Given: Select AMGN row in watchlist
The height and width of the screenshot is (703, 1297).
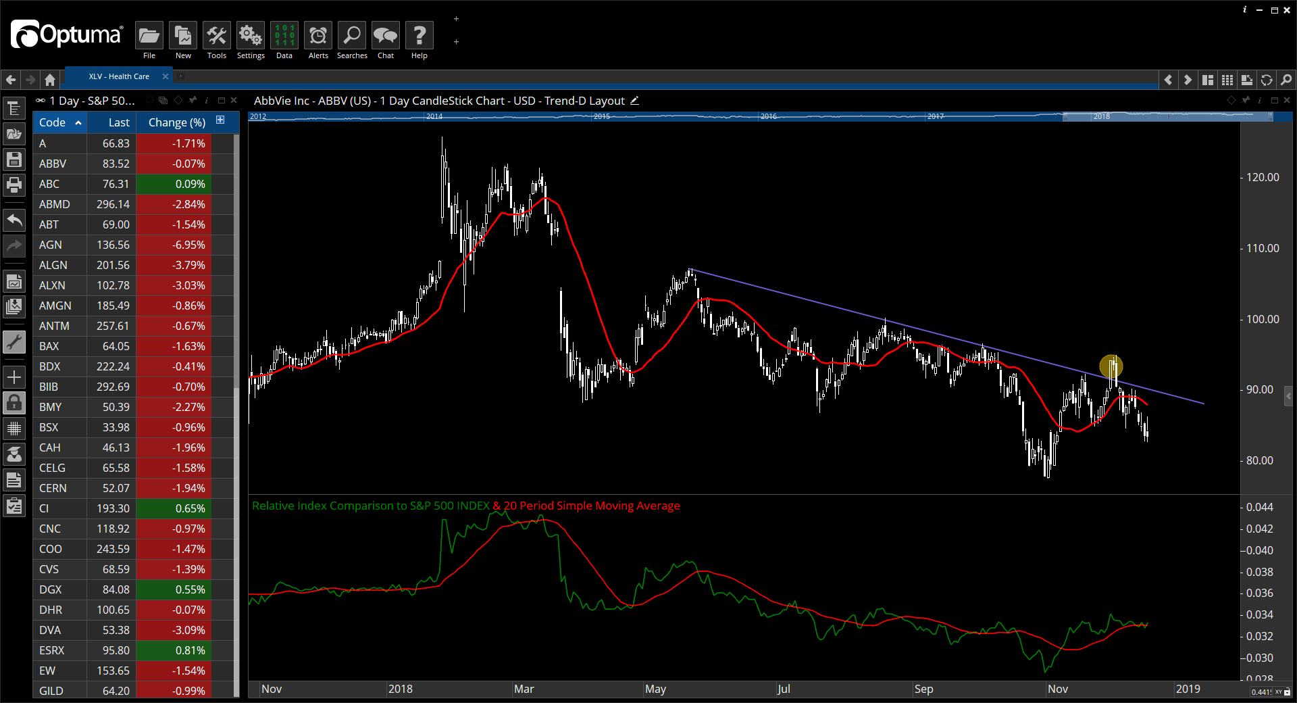Looking at the screenshot, I should point(133,306).
